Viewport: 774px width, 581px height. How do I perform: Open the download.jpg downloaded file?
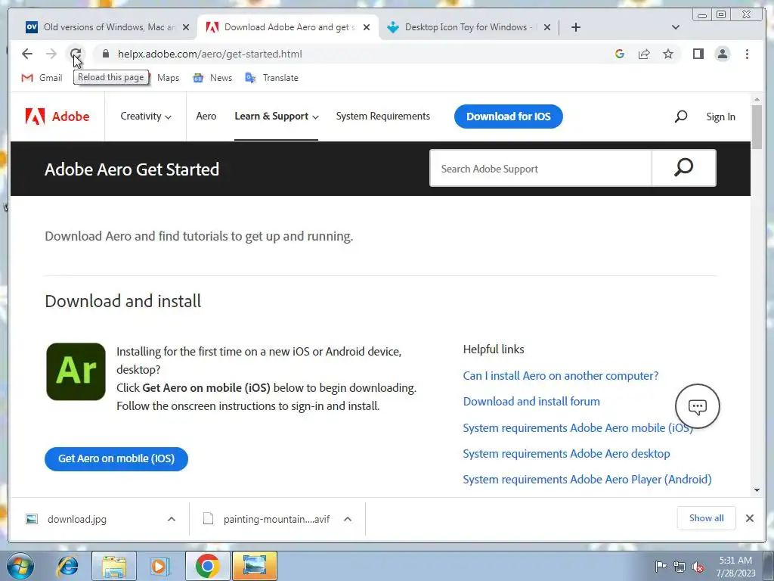(77, 519)
